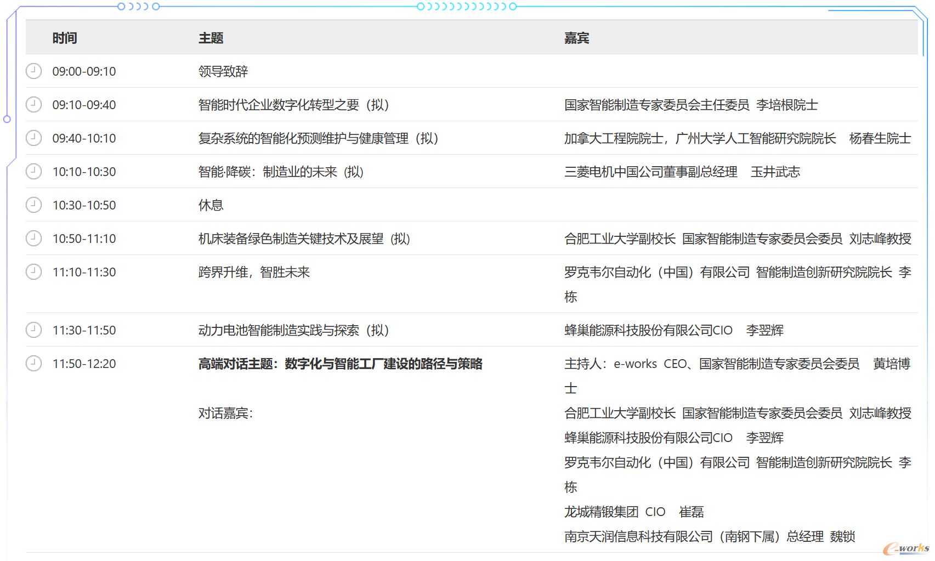Click the time 09:40-10:10
Image resolution: width=935 pixels, height=561 pixels.
pyautogui.click(x=84, y=138)
